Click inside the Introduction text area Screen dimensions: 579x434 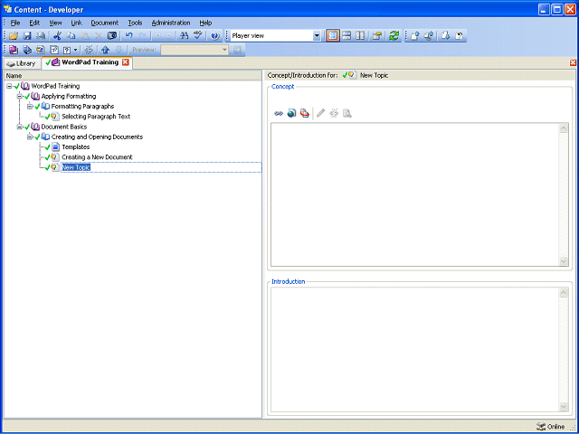pos(415,350)
